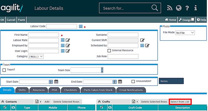208x111 pixels.
Task: Check the Unavailable? checkbox
Action: click(133, 81)
